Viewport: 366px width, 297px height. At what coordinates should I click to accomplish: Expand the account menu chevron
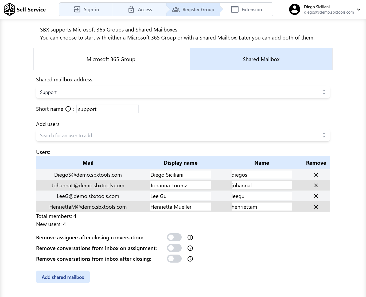coord(359,10)
